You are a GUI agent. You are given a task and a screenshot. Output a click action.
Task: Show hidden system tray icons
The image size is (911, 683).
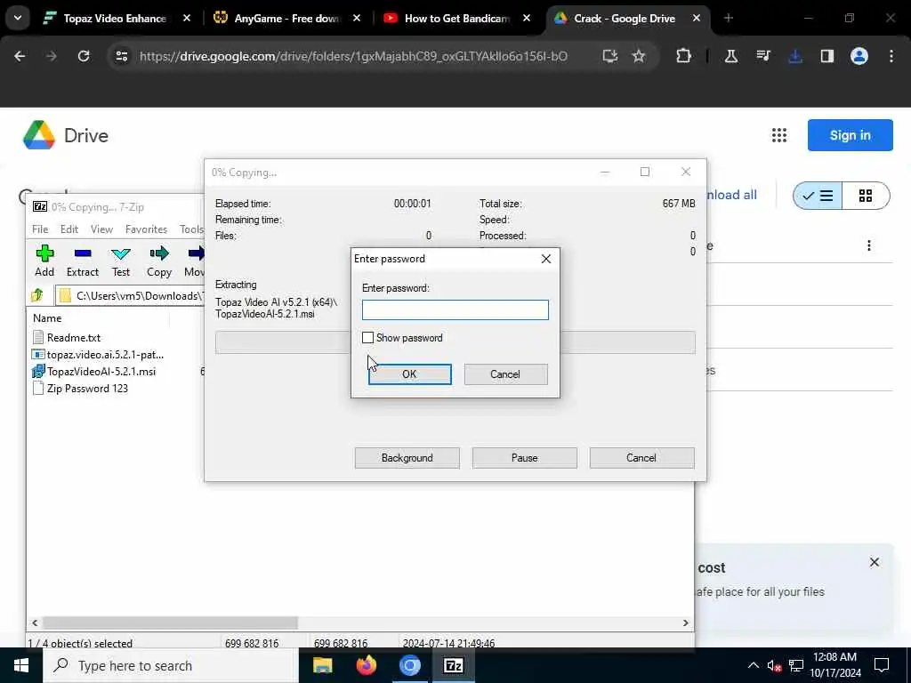pyautogui.click(x=753, y=665)
